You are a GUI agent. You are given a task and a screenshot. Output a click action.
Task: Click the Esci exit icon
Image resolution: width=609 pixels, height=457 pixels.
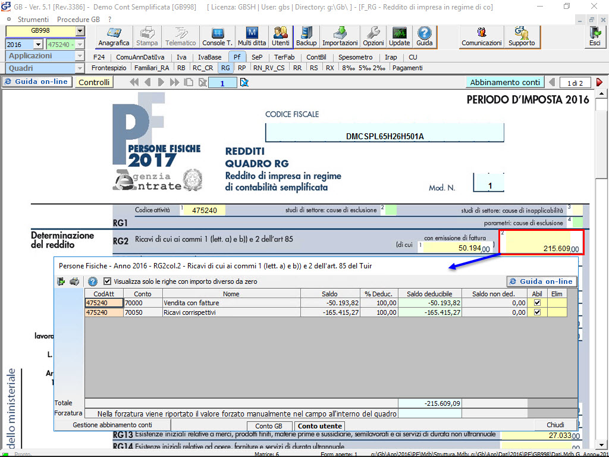pos(595,37)
